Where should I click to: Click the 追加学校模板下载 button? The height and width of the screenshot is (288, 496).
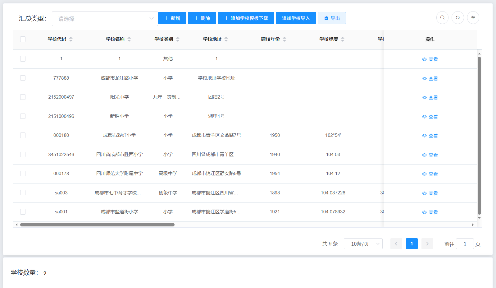pyautogui.click(x=246, y=18)
